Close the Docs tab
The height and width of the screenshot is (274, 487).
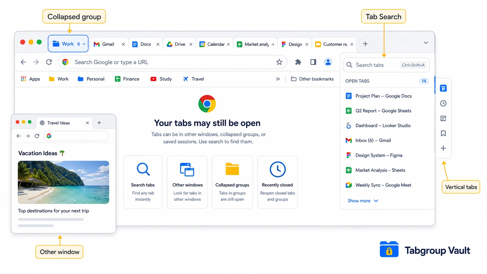coord(158,44)
